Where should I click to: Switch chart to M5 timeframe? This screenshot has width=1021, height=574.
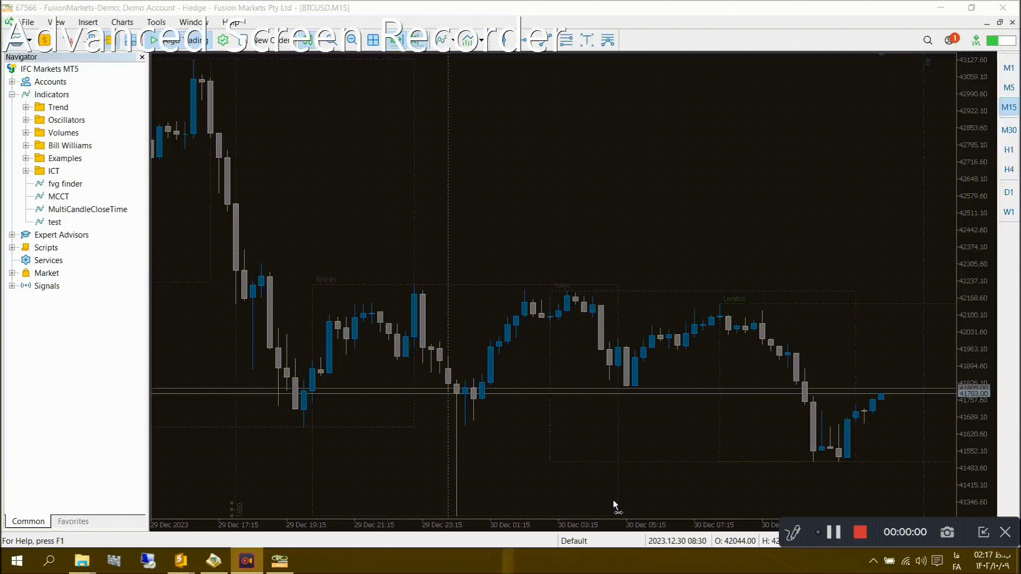1009,88
